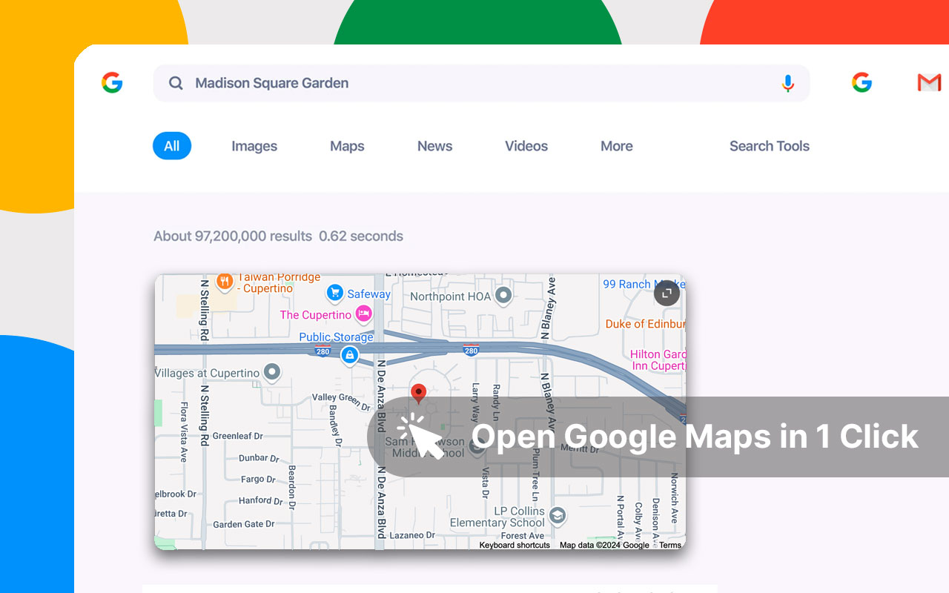Click the Keyboard shortcuts link on the map
949x593 pixels.
point(515,545)
